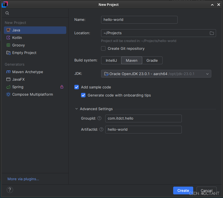Click the search field in sidebar
Viewport: 223px width, 198px height.
35,13
